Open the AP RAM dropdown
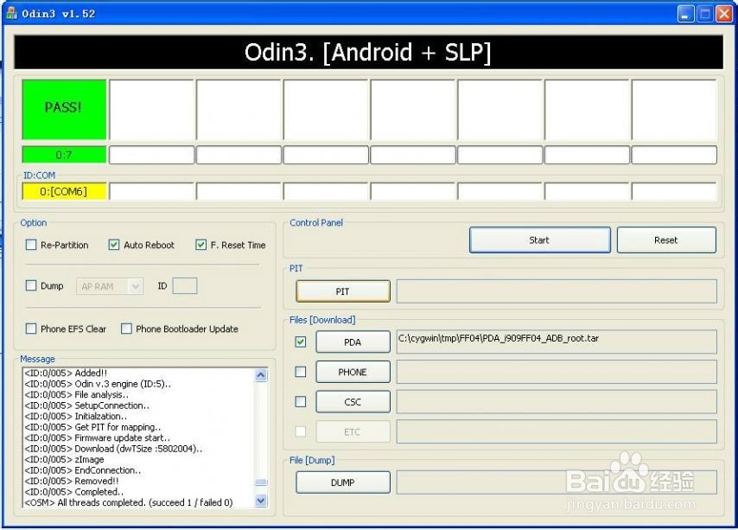This screenshot has width=738, height=530. click(x=109, y=286)
